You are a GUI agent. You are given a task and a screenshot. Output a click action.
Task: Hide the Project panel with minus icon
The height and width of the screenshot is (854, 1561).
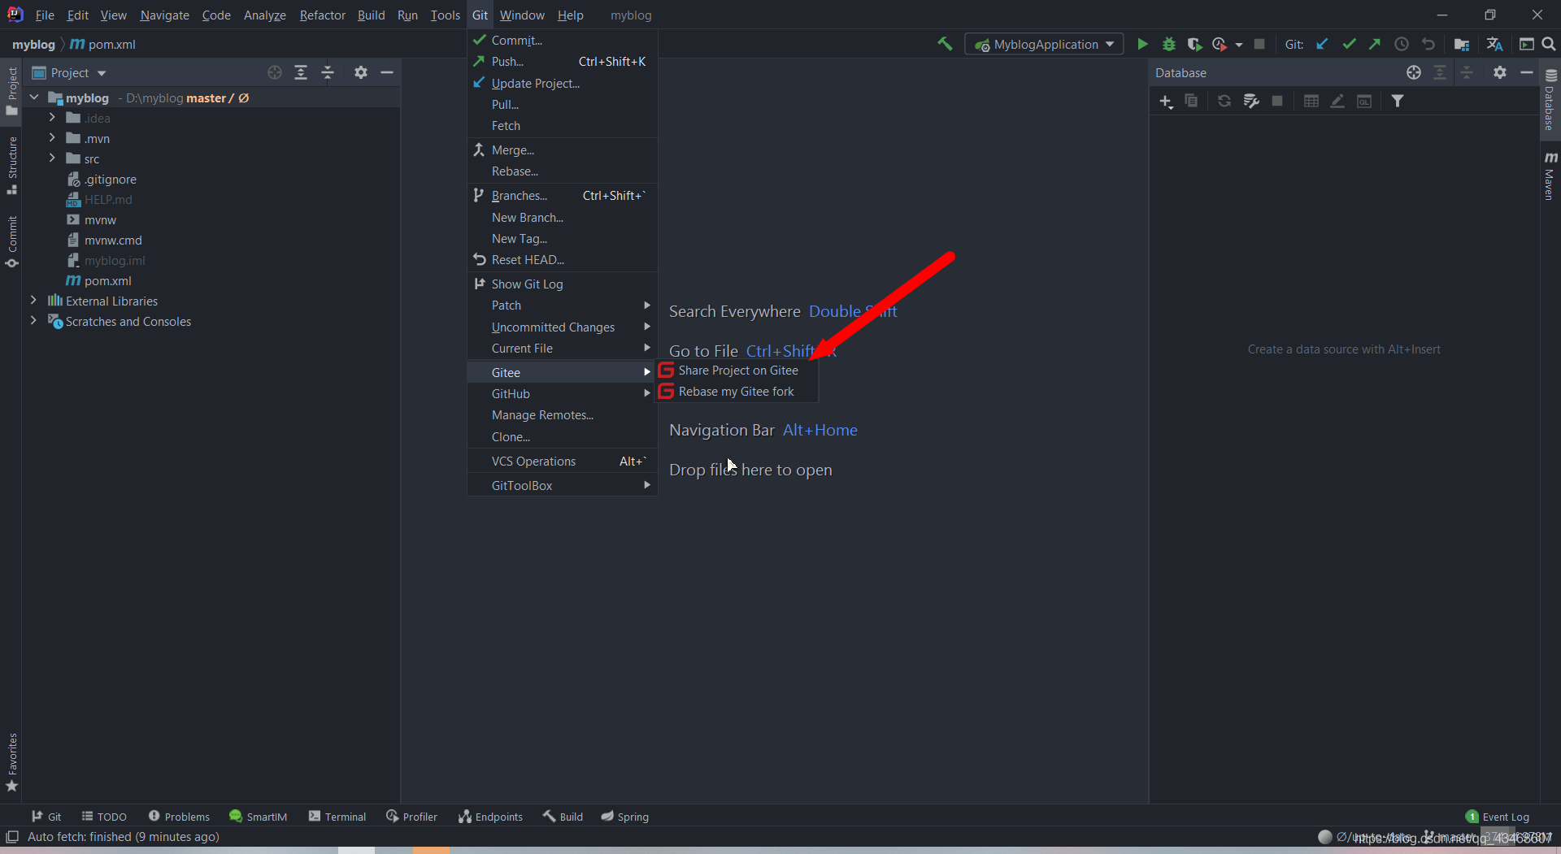point(387,72)
